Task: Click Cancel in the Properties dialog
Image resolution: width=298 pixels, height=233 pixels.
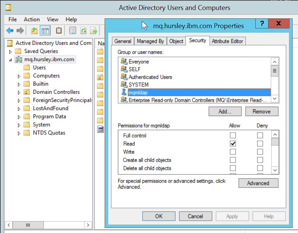Action: tap(195, 216)
